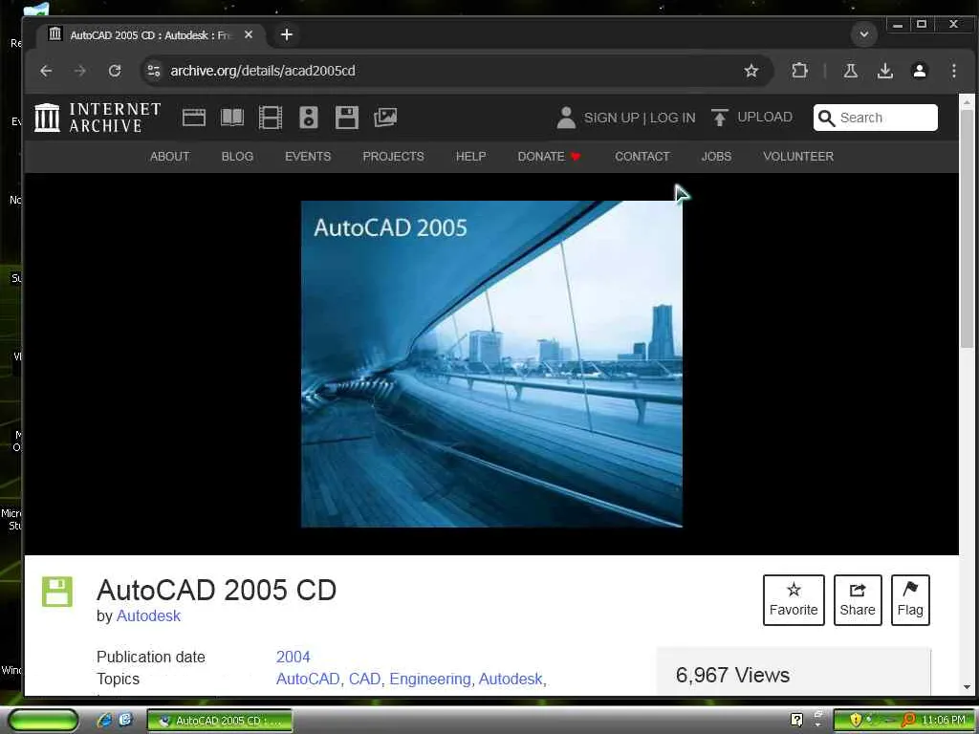Open the Audio speaker icon
979x734 pixels.
click(309, 118)
